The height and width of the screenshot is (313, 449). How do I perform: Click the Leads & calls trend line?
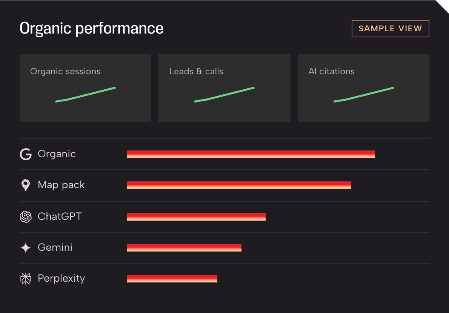[x=224, y=94]
